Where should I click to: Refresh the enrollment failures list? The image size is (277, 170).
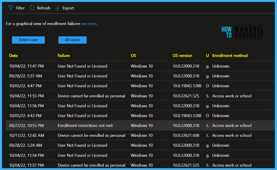click(43, 8)
